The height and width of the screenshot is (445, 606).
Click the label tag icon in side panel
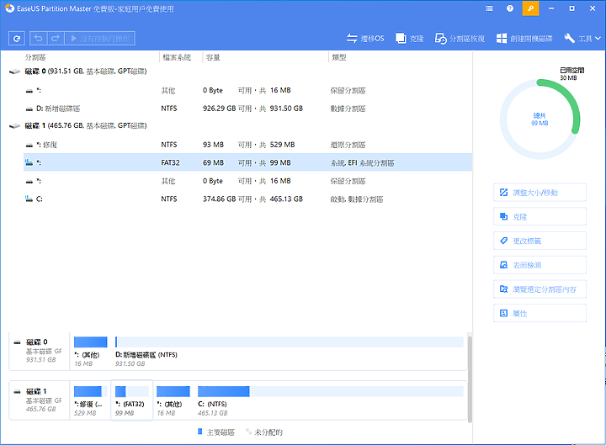tap(503, 241)
